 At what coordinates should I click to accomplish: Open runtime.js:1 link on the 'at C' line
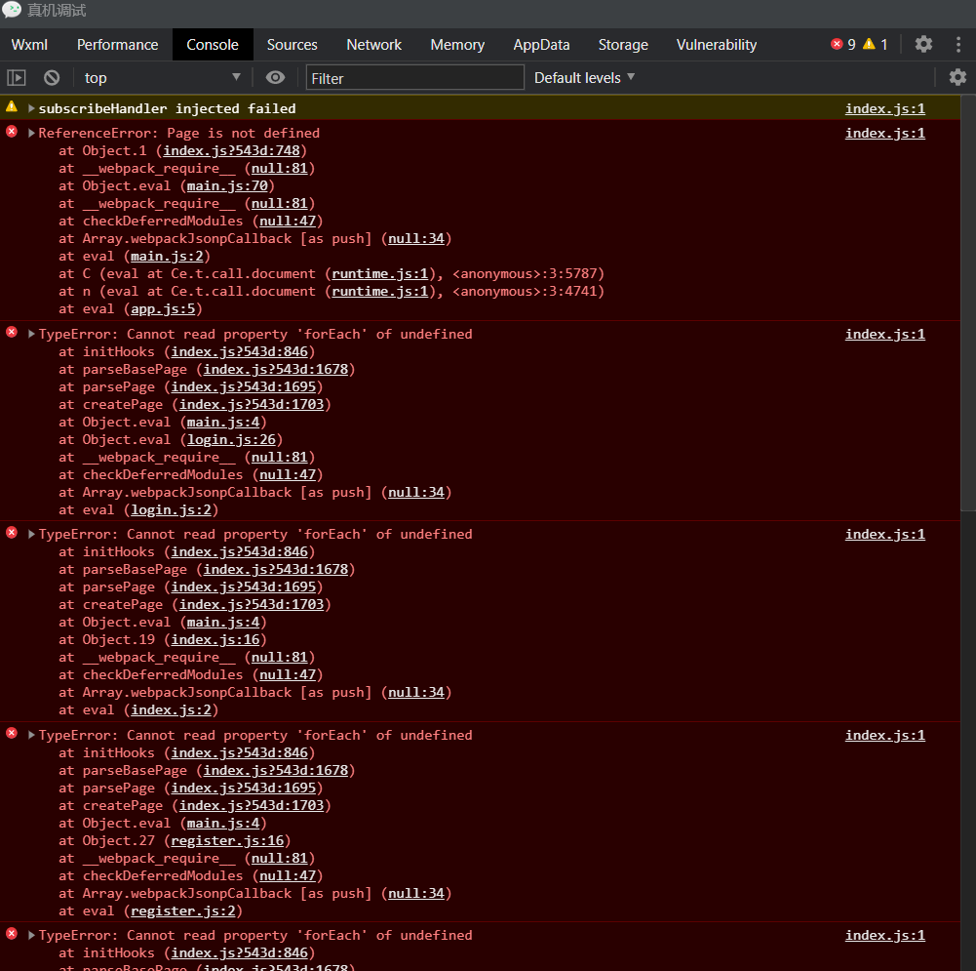click(379, 273)
